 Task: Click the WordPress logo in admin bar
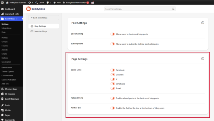point(2,3)
